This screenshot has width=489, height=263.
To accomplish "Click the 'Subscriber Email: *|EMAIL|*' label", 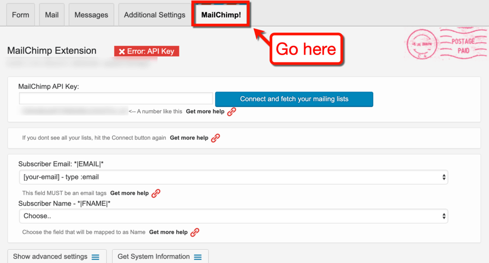I will tap(61, 164).
